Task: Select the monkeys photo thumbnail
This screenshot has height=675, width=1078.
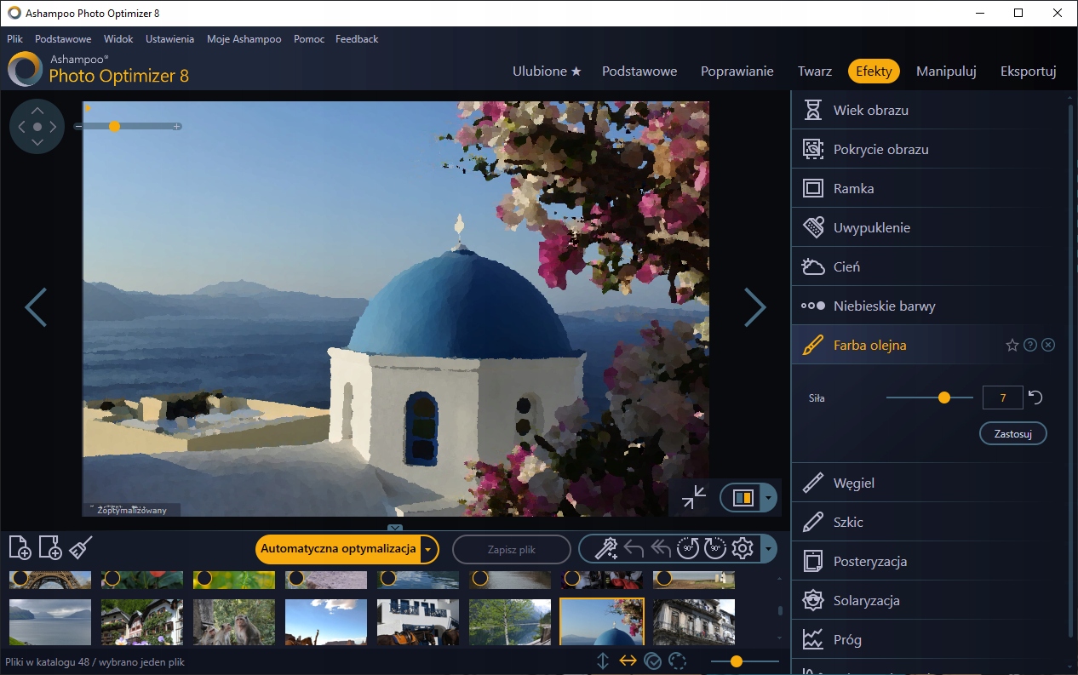Action: click(234, 621)
